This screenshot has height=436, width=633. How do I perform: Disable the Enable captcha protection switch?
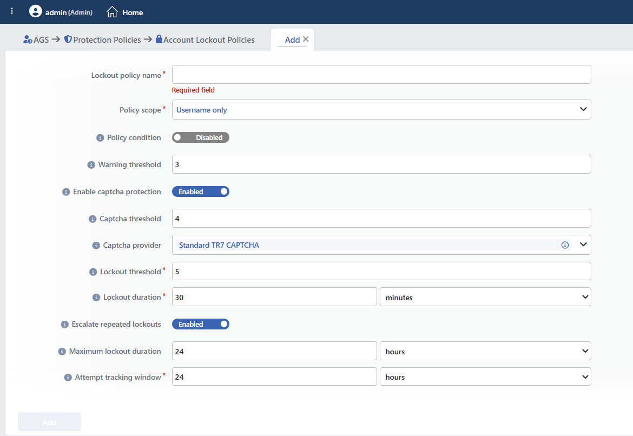[201, 191]
